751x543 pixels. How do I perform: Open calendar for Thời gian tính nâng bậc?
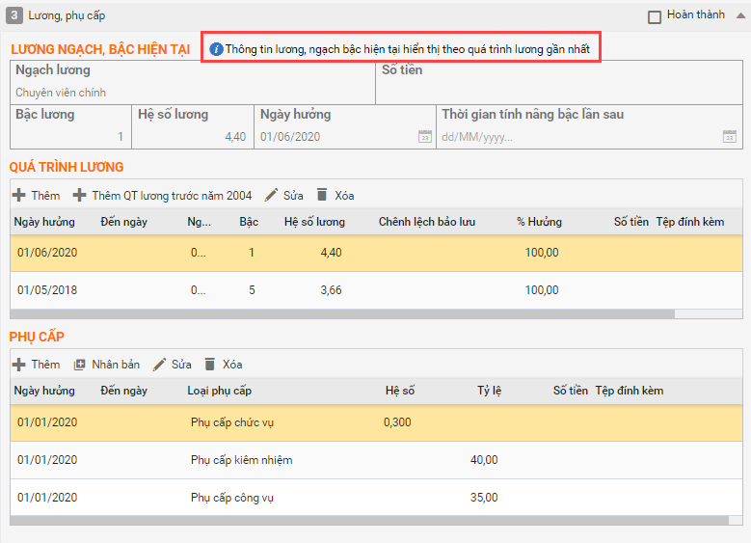[x=730, y=137]
